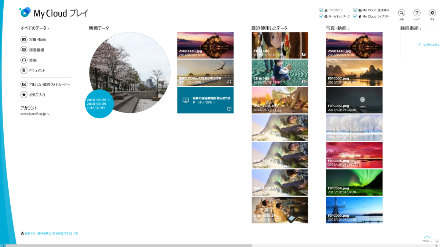This screenshot has height=247, width=440.
Task: Open the ヘルプ help icon
Action: click(x=417, y=13)
